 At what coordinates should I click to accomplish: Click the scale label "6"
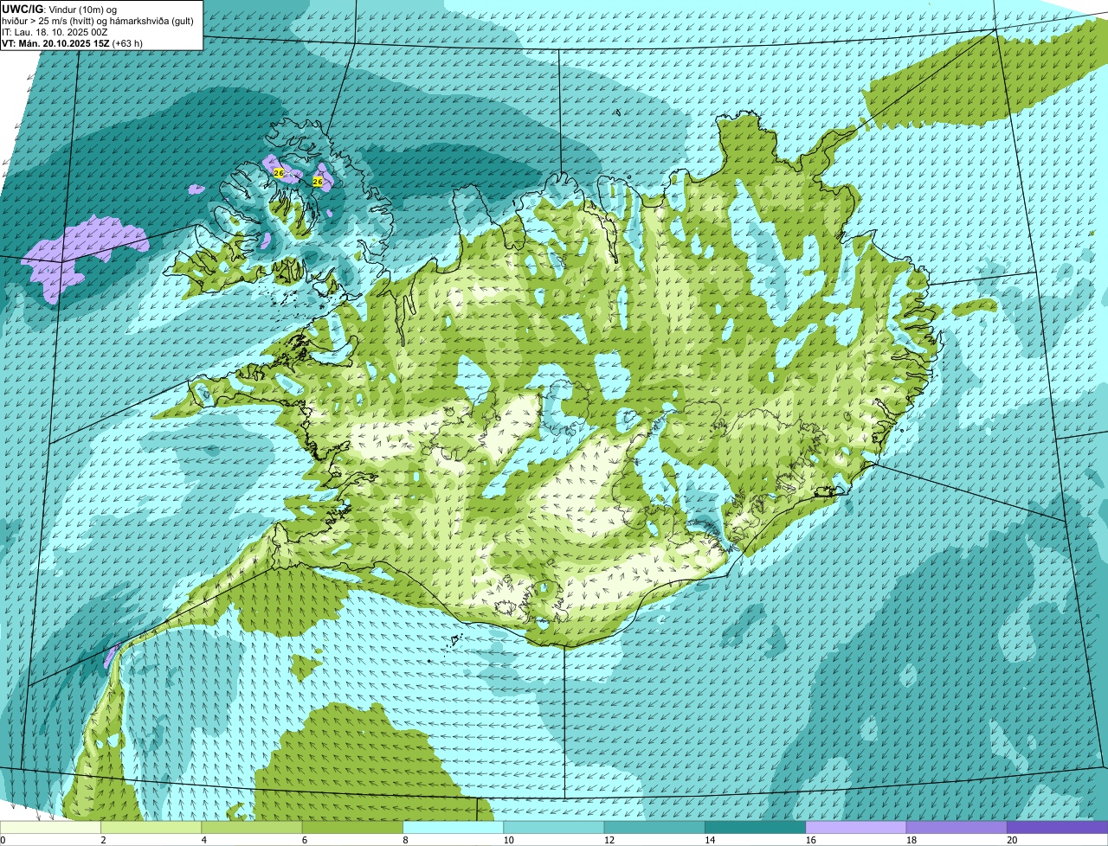pos(305,840)
